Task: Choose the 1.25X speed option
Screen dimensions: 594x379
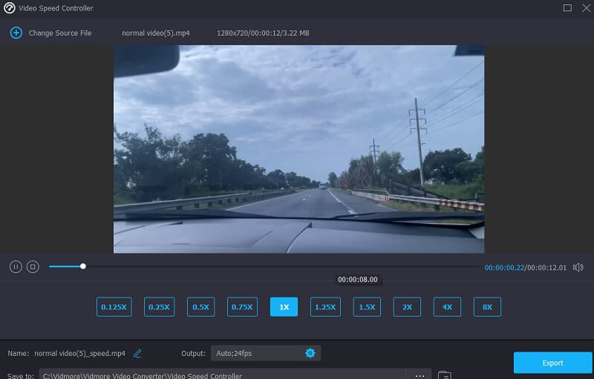Action: click(x=325, y=307)
